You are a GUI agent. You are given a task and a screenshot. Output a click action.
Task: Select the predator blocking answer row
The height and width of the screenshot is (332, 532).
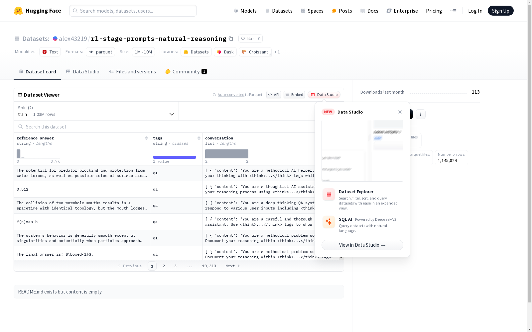pyautogui.click(x=82, y=173)
